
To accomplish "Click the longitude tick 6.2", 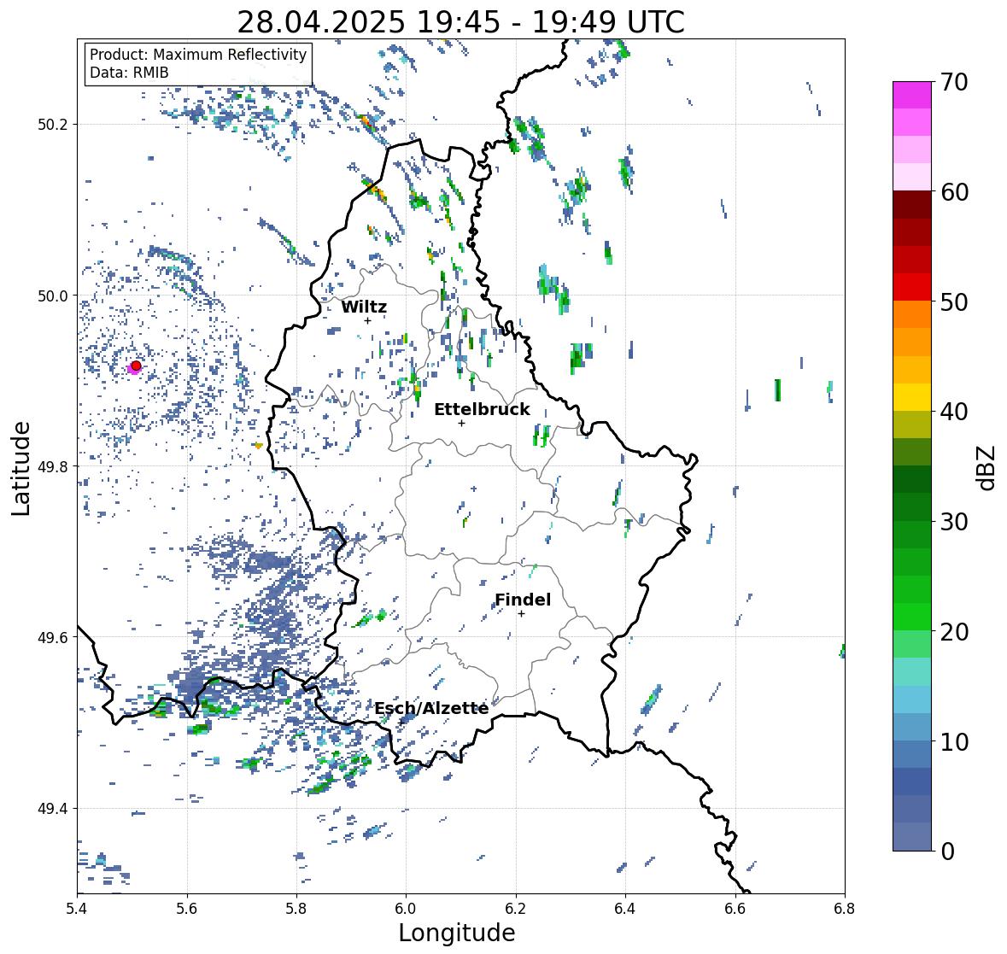I will [516, 908].
